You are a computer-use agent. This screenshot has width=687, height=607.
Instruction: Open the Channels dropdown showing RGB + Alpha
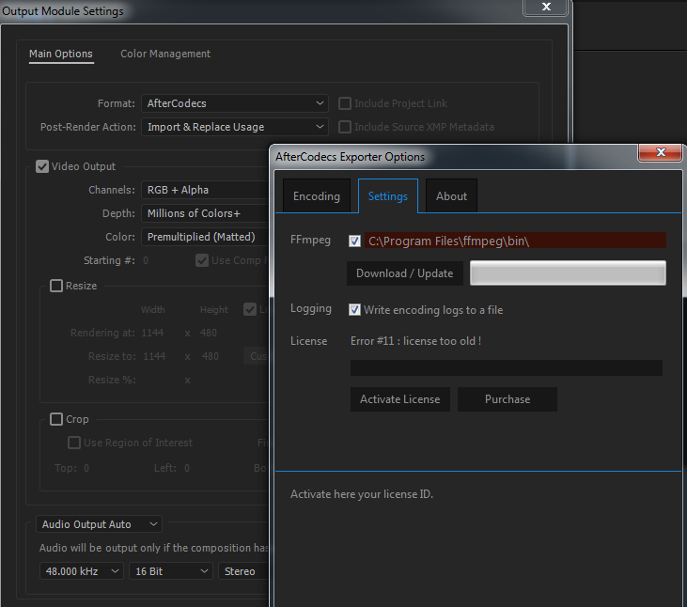pyautogui.click(x=205, y=190)
